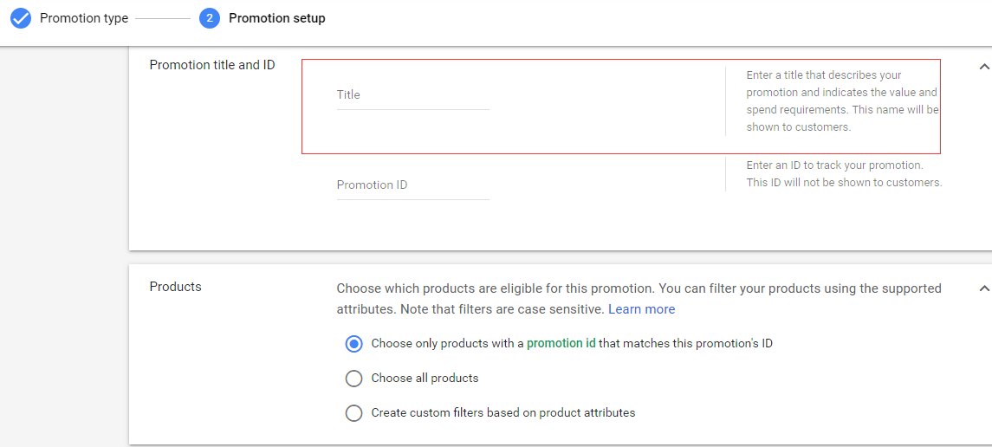Image resolution: width=992 pixels, height=447 pixels.
Task: Open the Learn more link
Action: (641, 309)
